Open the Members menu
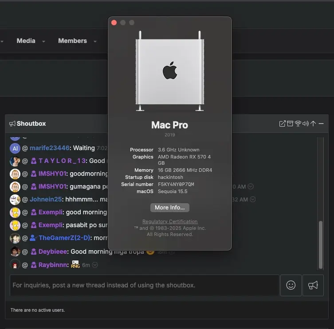This screenshot has width=334, height=329. tap(72, 41)
